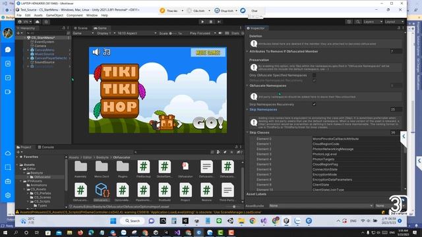
Task: Click the MORE GAMES button
Action: coord(208,53)
